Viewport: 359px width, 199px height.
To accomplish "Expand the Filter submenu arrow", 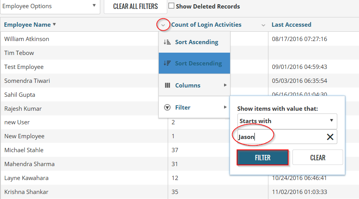I will pyautogui.click(x=225, y=107).
